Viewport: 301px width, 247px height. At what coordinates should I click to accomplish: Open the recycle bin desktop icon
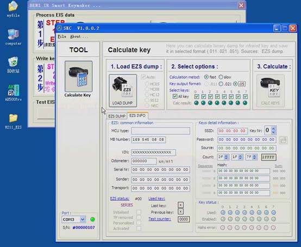13,65
